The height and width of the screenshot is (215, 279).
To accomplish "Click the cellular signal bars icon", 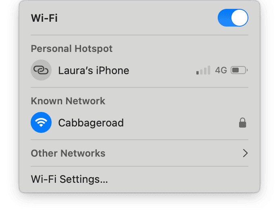I will click(x=203, y=70).
